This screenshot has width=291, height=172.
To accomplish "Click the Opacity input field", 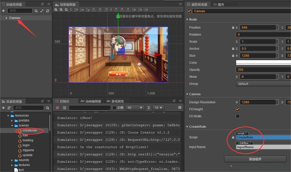I will (x=263, y=70).
